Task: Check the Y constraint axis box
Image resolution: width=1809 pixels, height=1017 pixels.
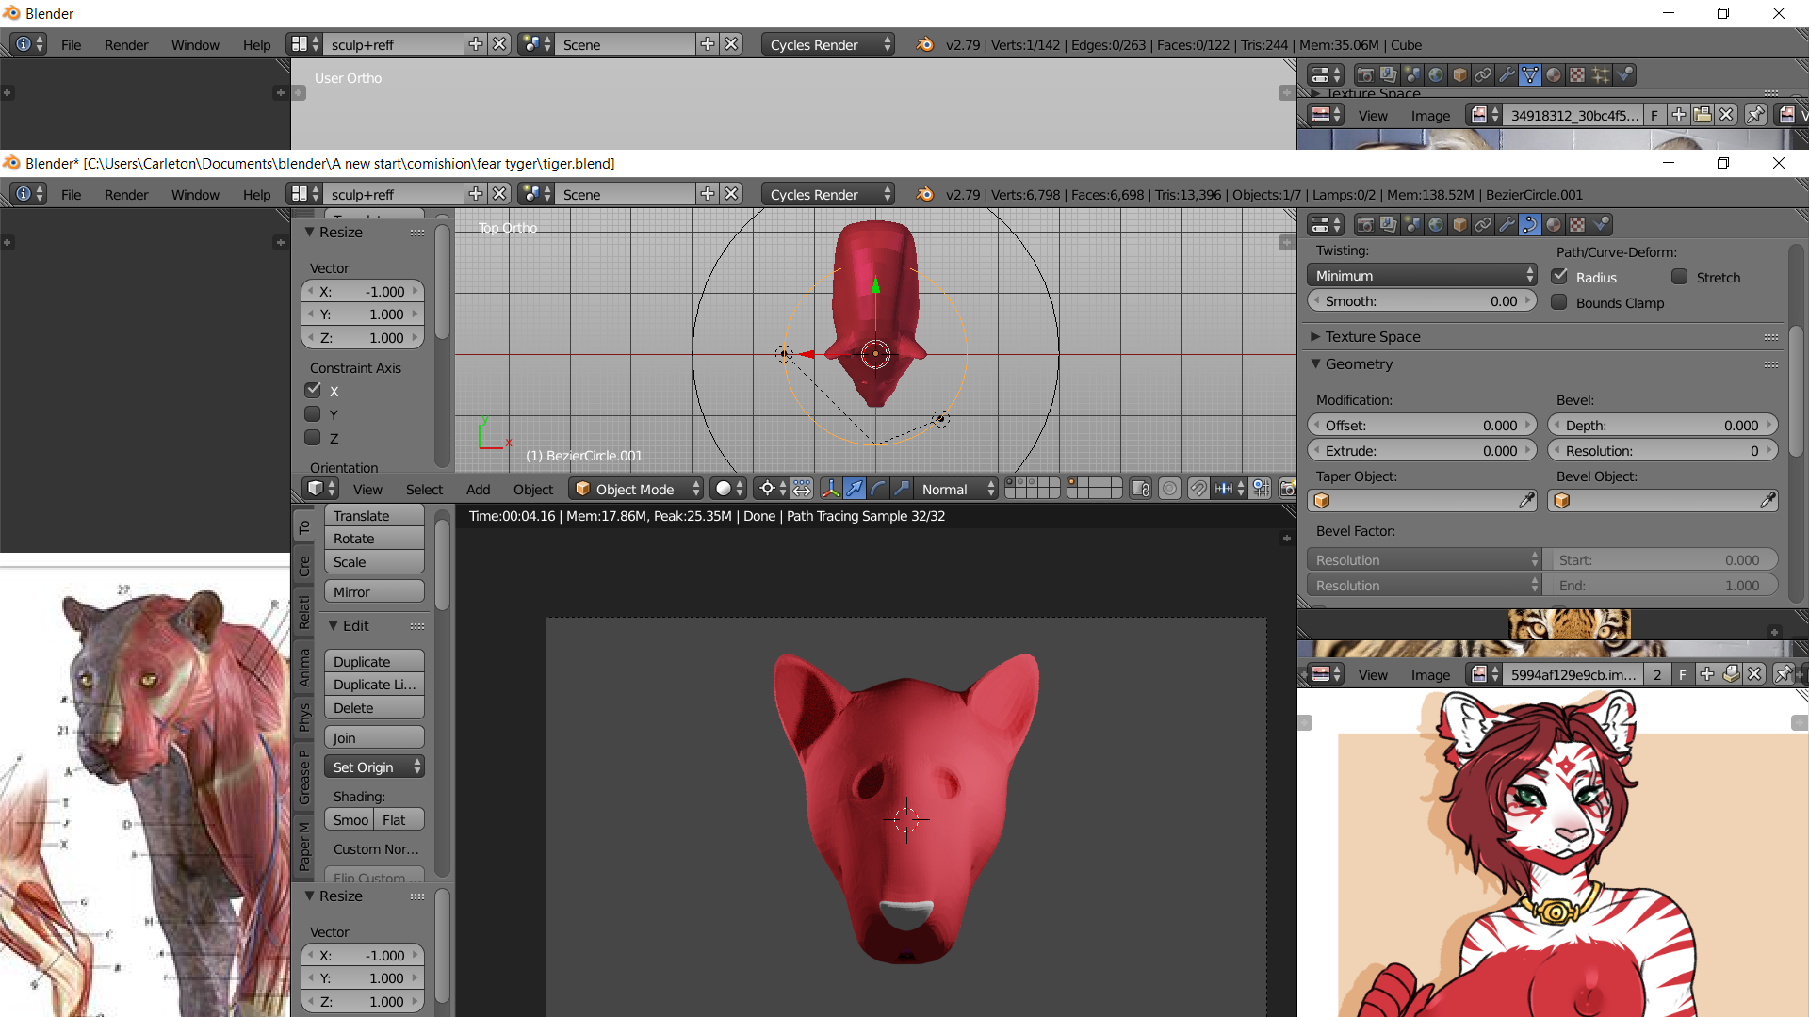Action: [313, 414]
